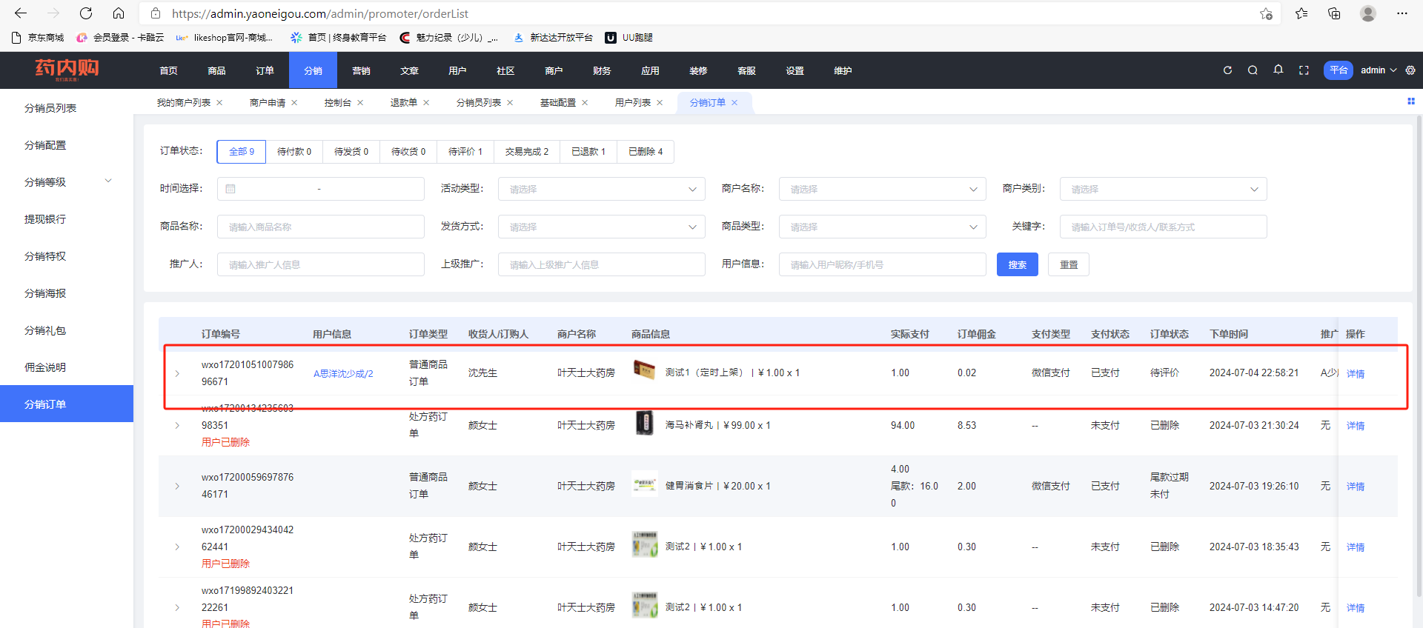Close the 商户申请 tab
The image size is (1423, 628).
click(294, 103)
